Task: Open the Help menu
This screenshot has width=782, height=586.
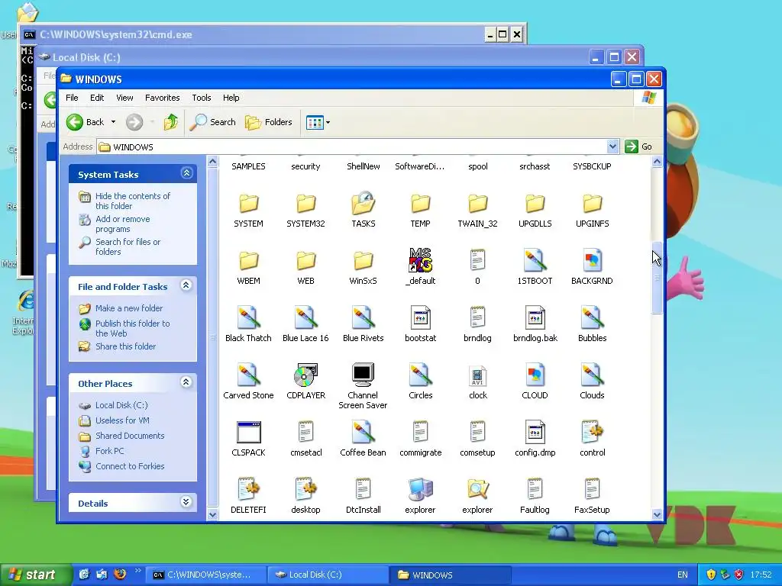Action: coord(231,98)
